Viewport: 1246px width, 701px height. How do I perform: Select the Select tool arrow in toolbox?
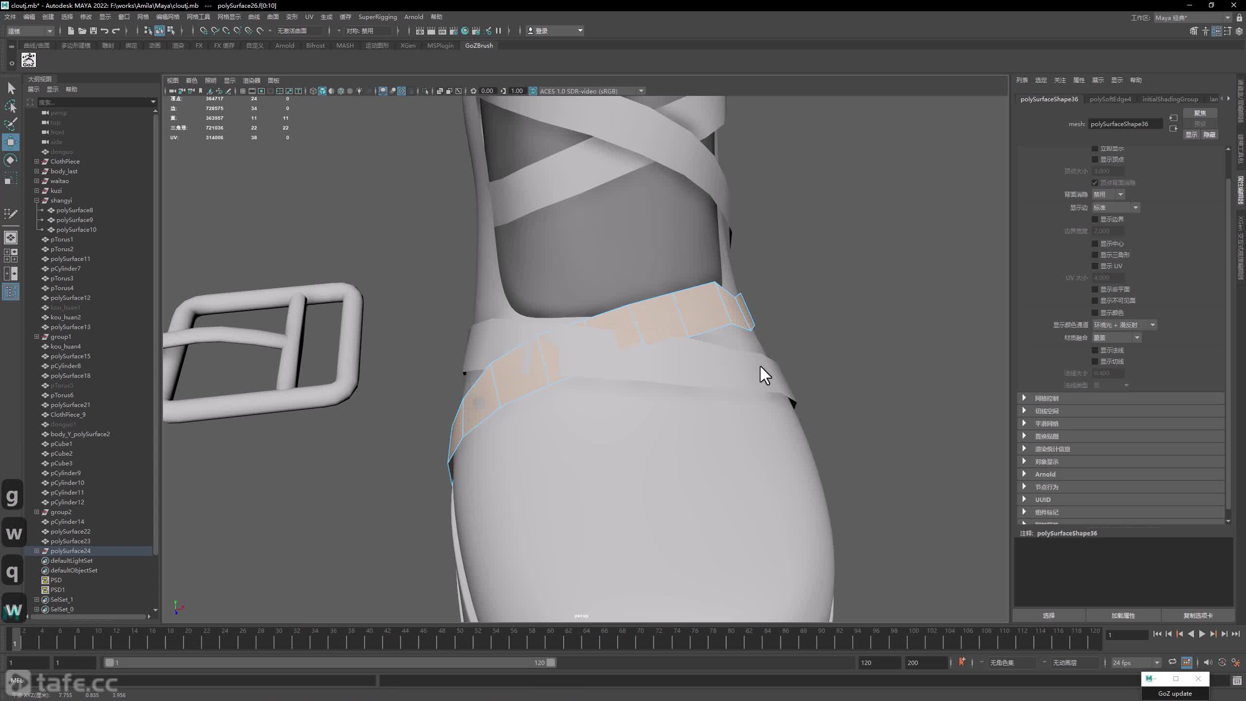coord(11,88)
